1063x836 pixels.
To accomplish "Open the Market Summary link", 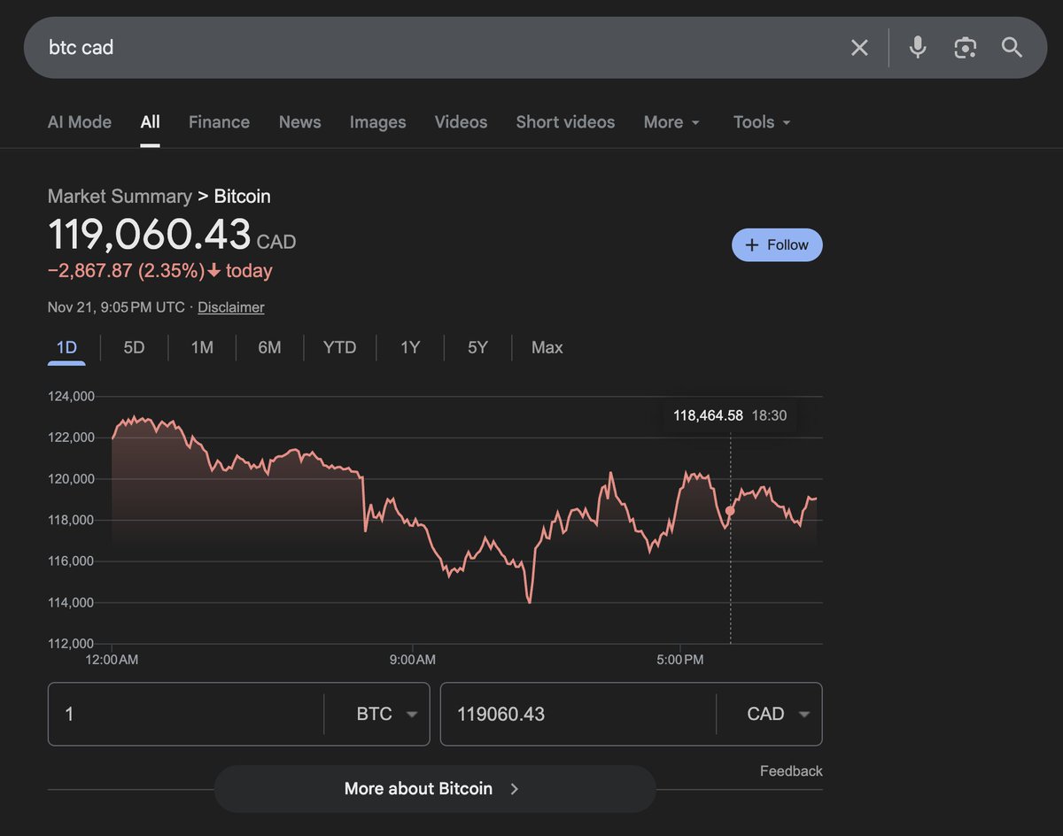I will (x=120, y=197).
